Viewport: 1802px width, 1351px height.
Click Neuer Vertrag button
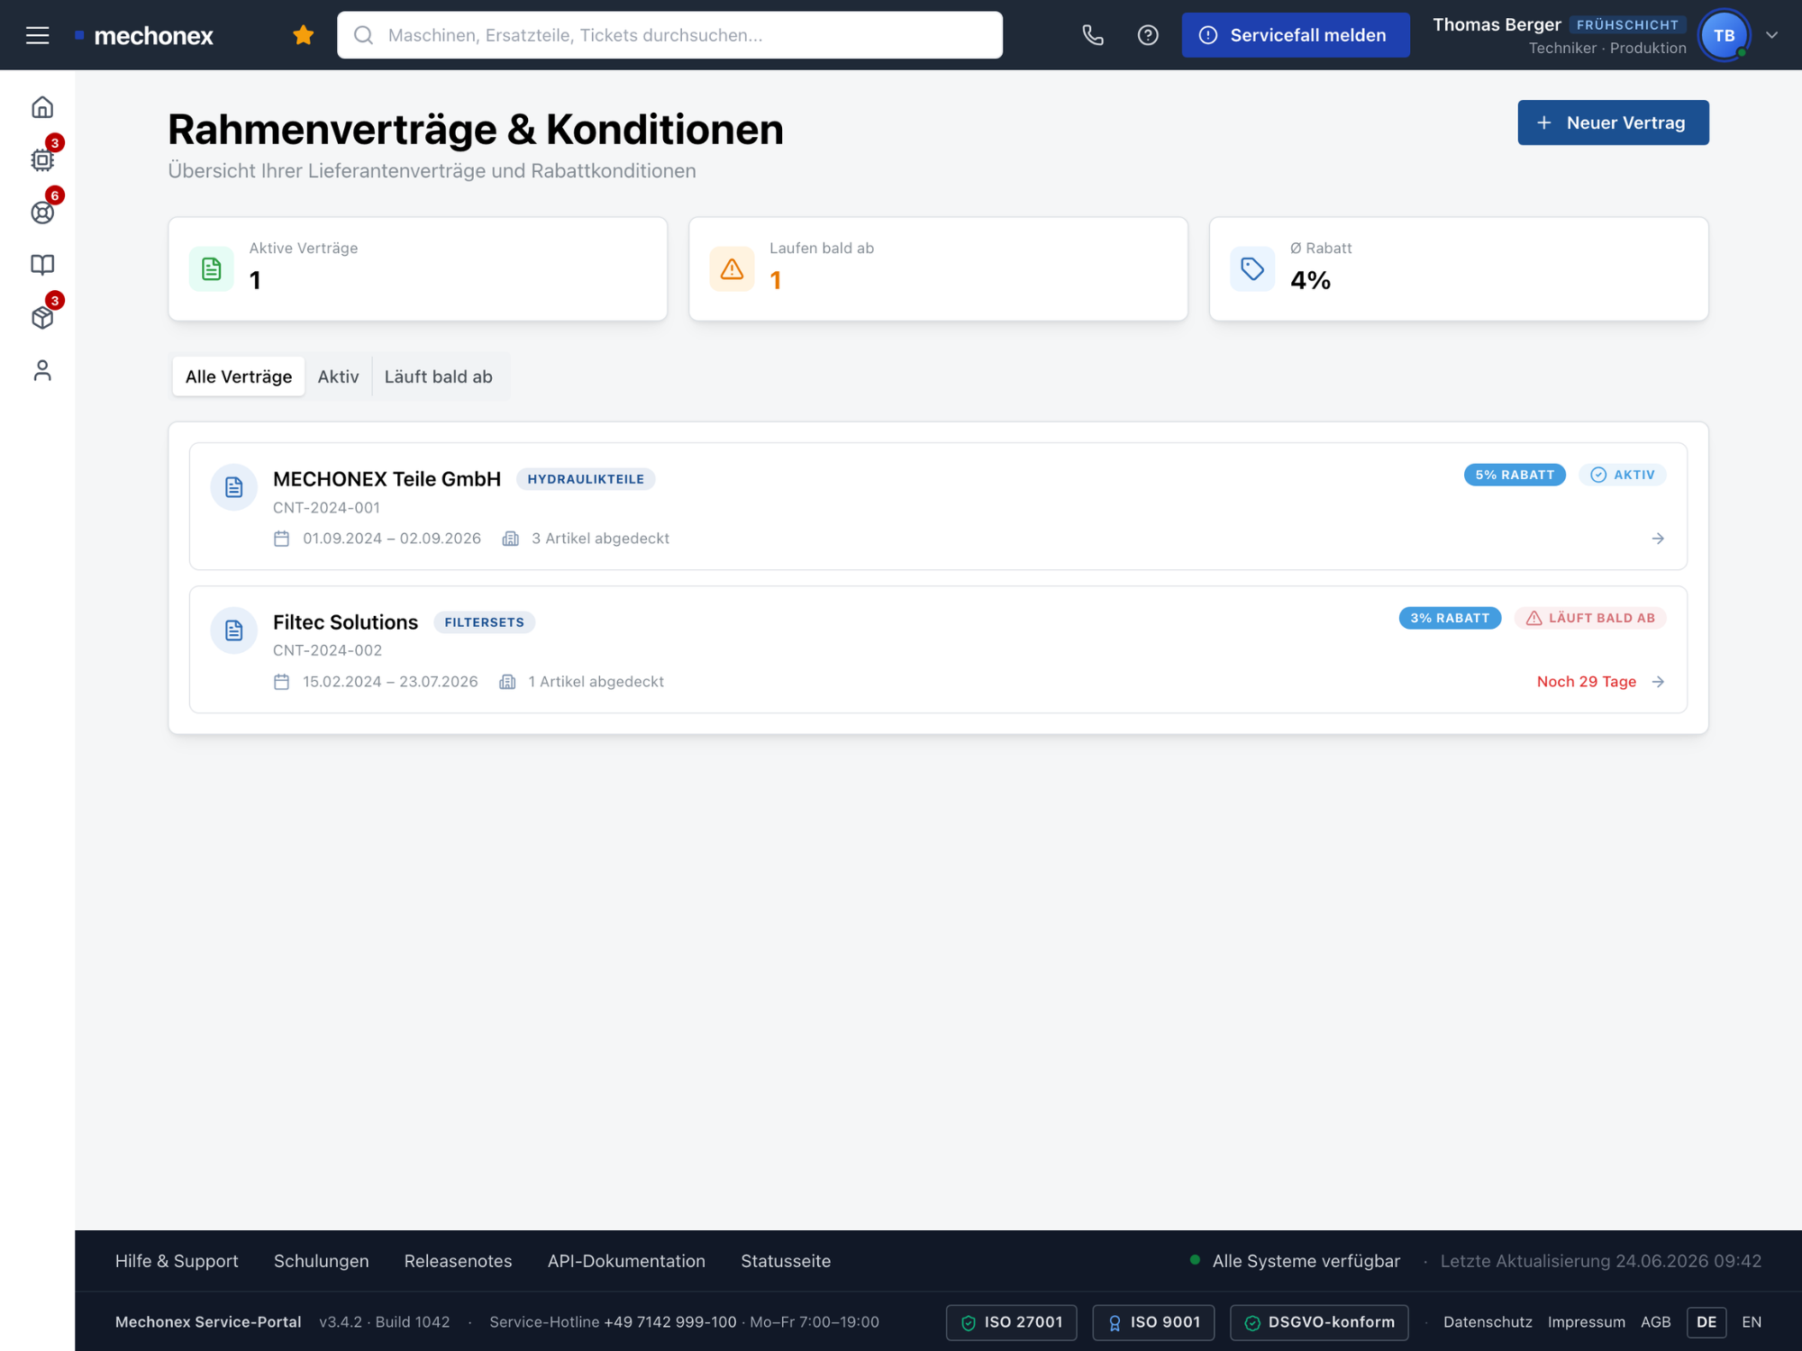point(1613,122)
